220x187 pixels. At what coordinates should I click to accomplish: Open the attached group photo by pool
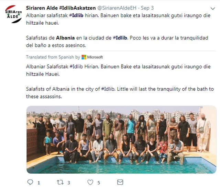pos(121,140)
